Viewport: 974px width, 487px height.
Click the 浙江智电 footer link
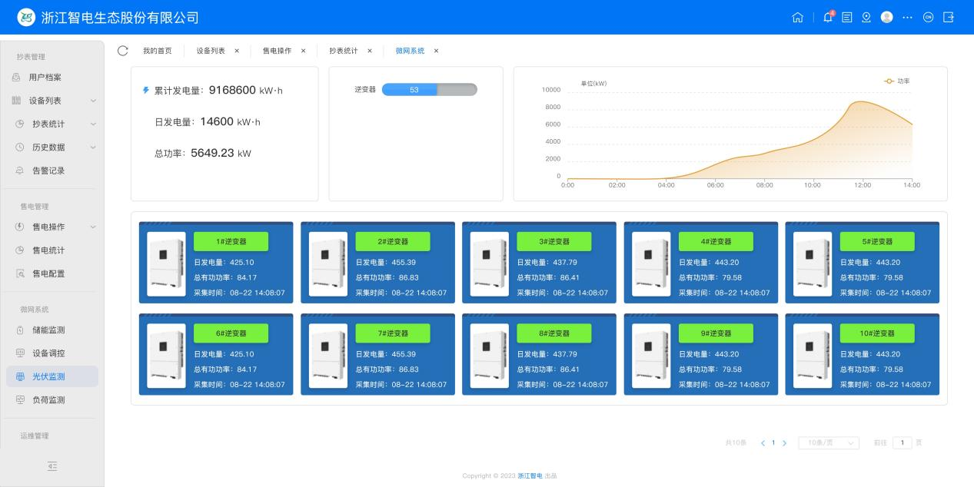(530, 476)
